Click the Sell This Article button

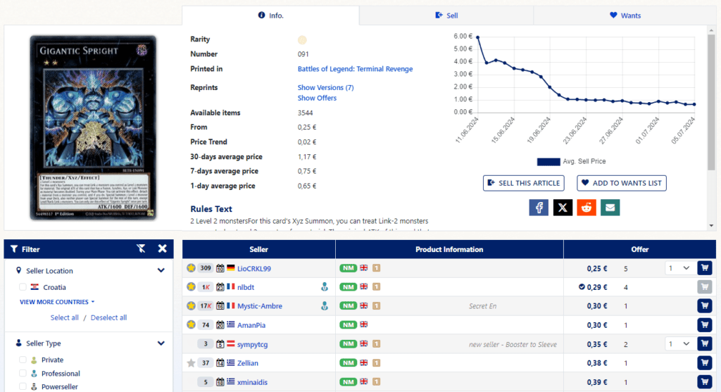(524, 183)
